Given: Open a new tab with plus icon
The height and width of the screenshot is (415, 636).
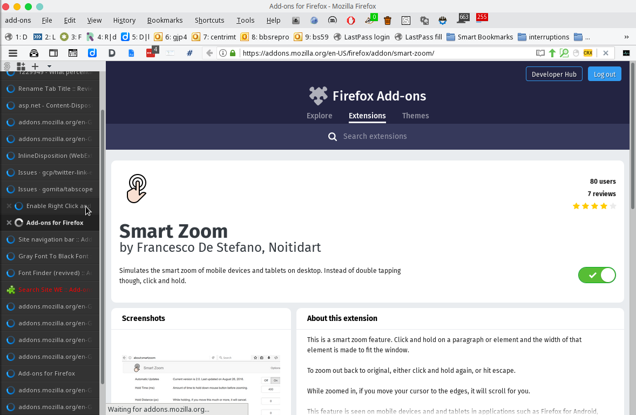Looking at the screenshot, I should [35, 66].
